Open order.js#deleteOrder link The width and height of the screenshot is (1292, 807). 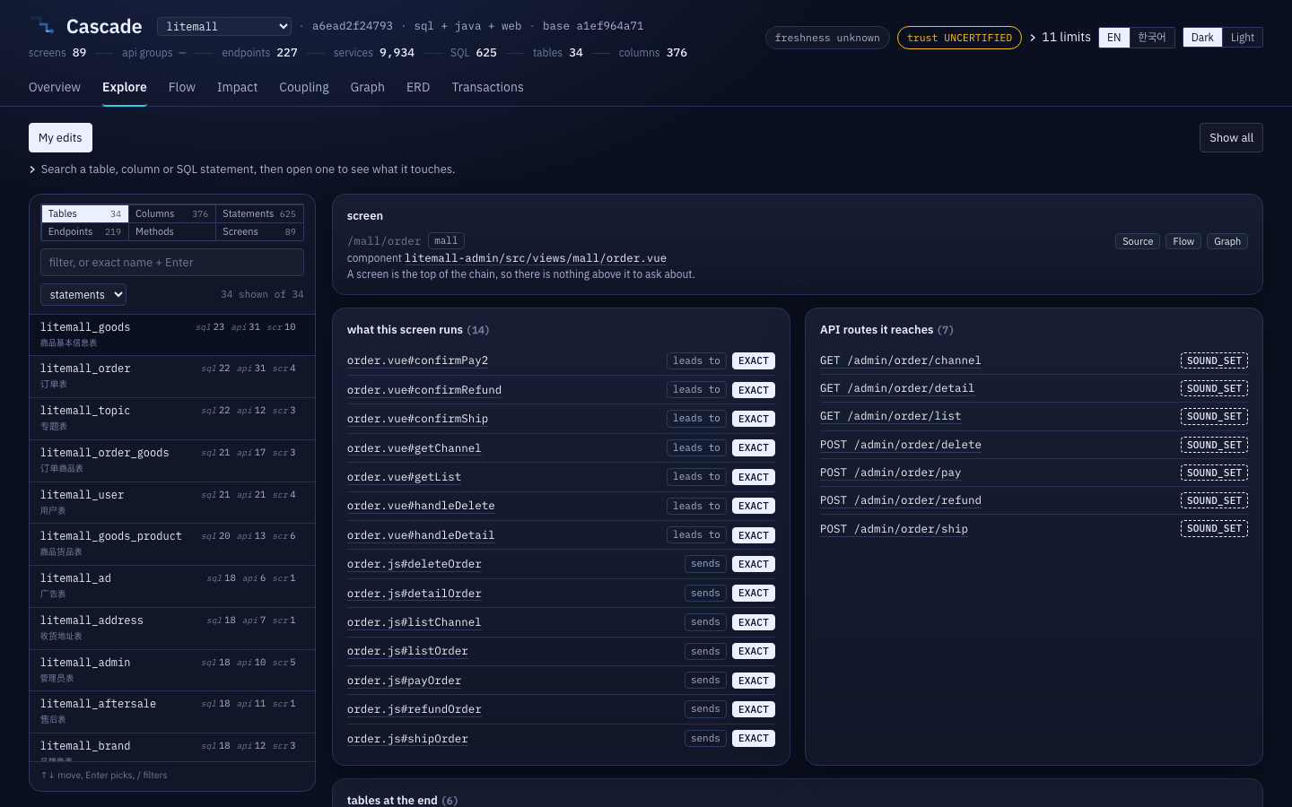(415, 564)
